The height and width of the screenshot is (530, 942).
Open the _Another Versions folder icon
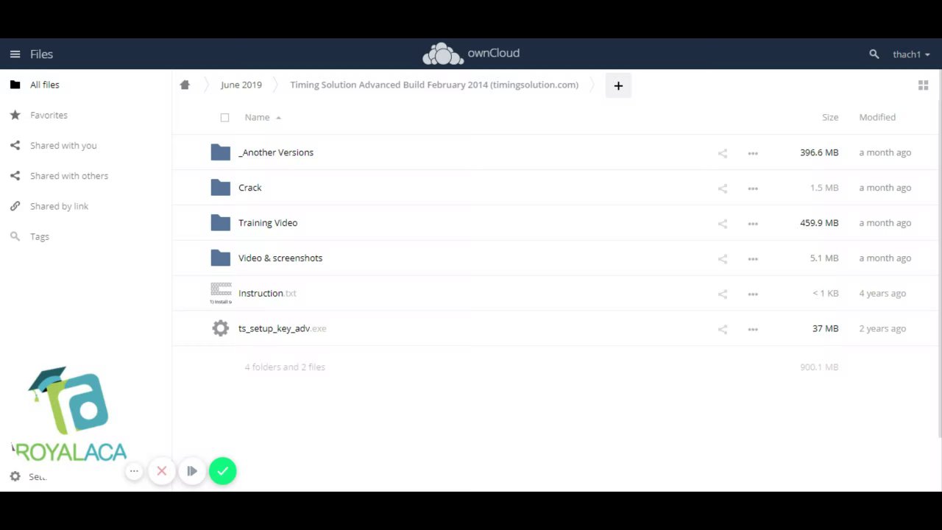pos(220,152)
